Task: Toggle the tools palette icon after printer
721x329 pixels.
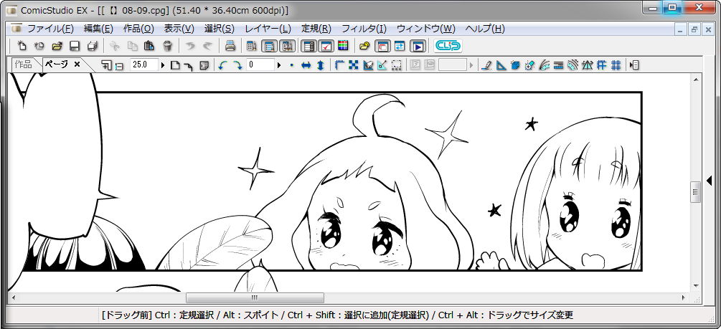Action: click(252, 46)
